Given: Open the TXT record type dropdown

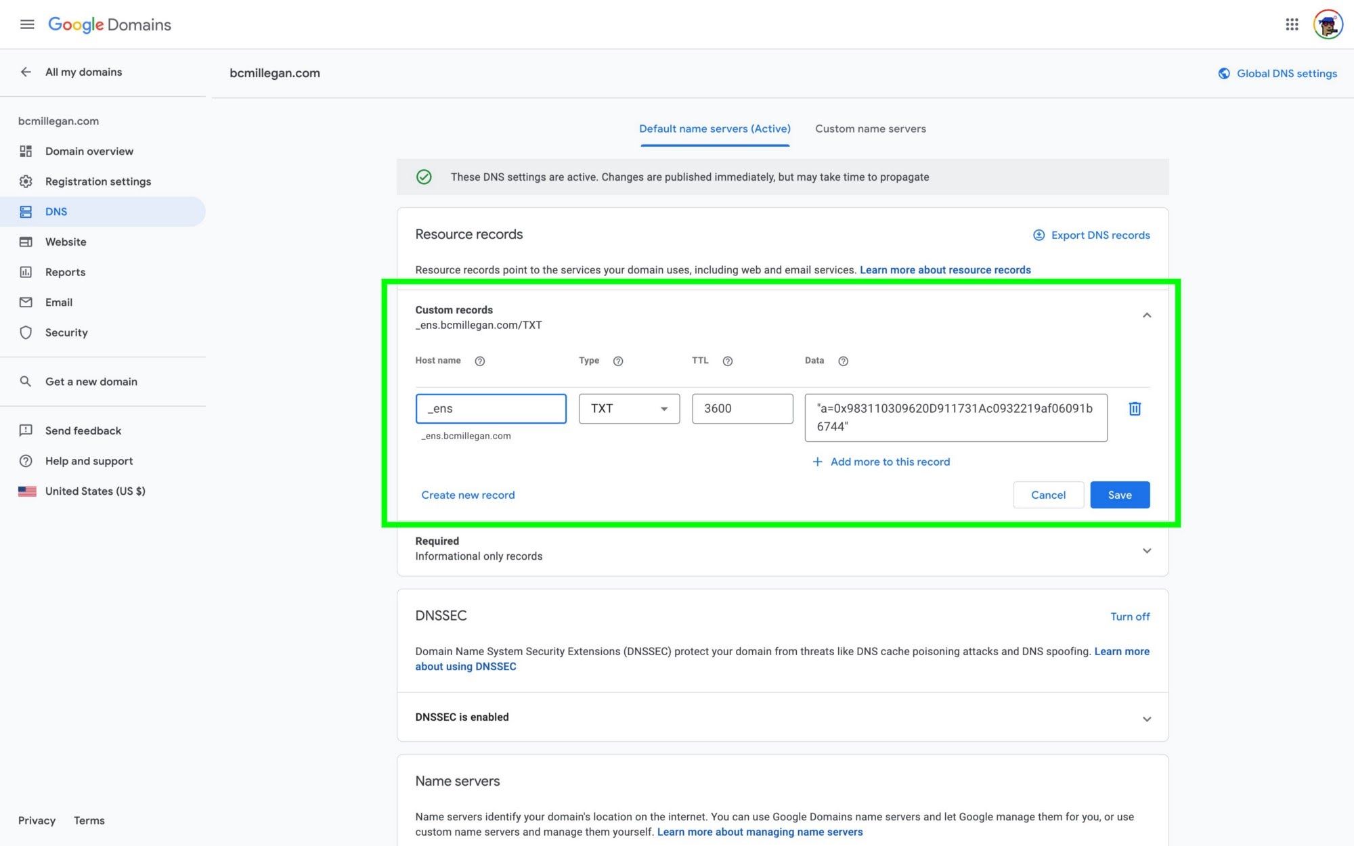Looking at the screenshot, I should [x=629, y=409].
